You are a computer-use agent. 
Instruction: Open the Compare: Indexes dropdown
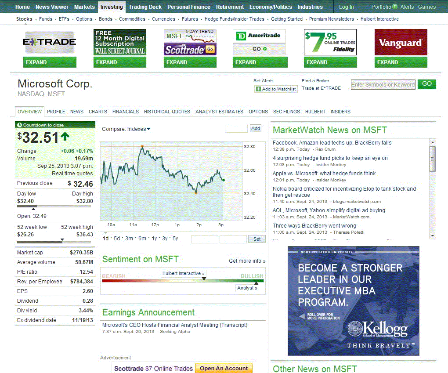[x=126, y=129]
